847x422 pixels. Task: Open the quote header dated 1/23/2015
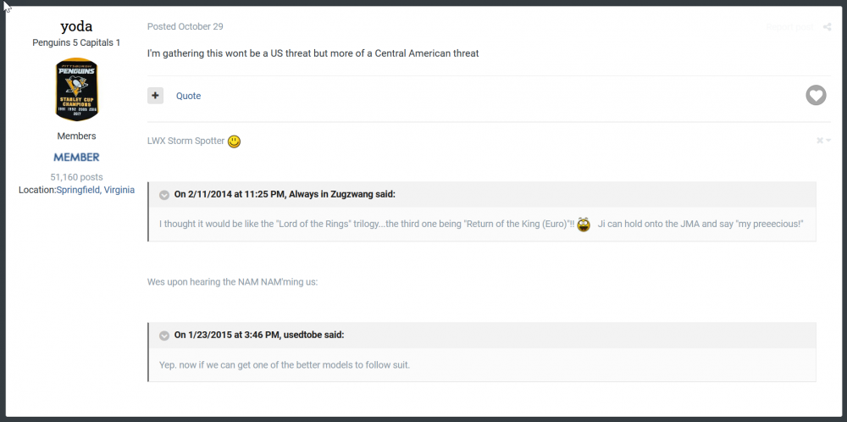(258, 335)
